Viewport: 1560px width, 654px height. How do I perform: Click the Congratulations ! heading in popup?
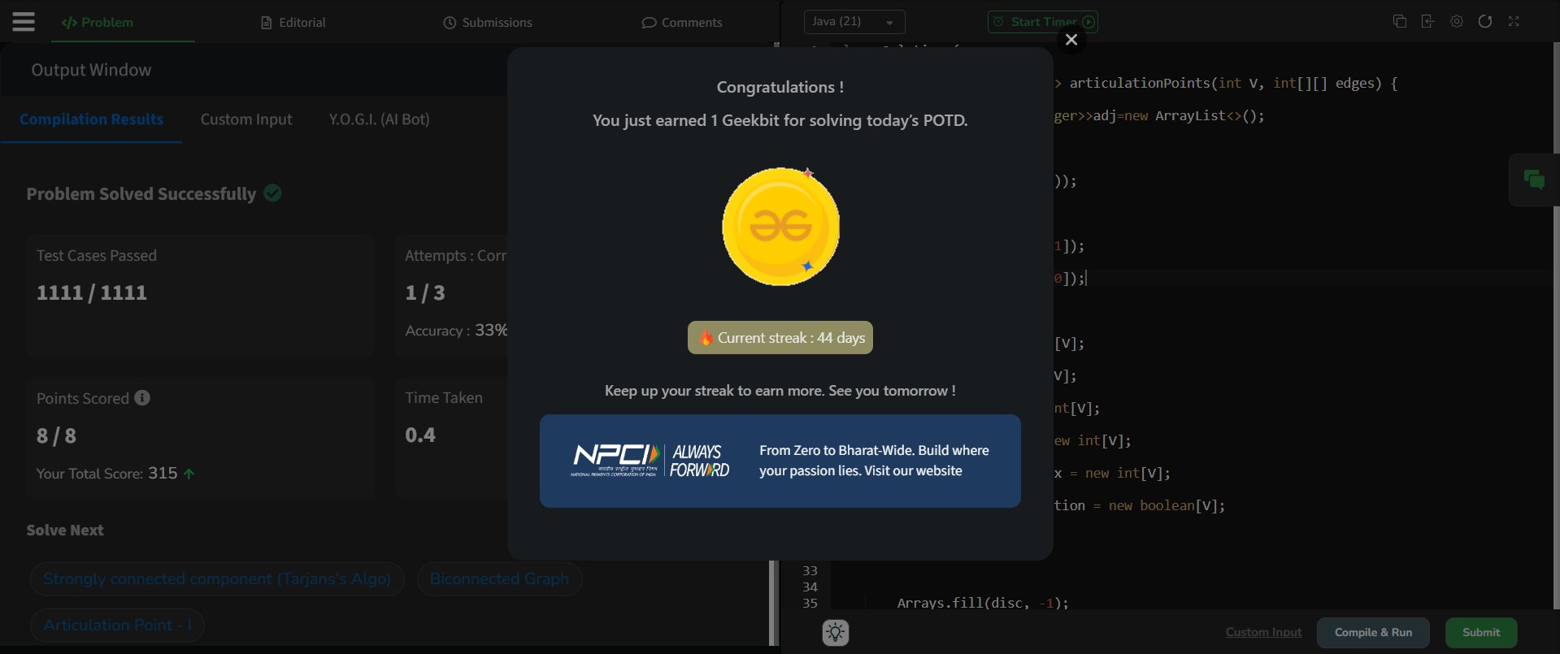[780, 87]
